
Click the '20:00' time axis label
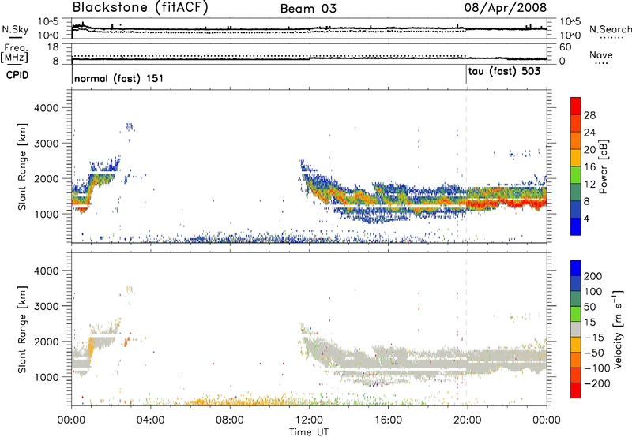tap(467, 420)
